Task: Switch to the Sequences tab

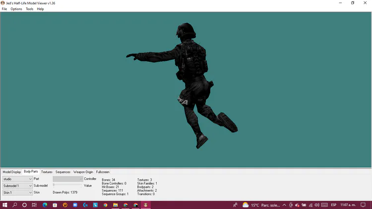Action: click(x=63, y=172)
